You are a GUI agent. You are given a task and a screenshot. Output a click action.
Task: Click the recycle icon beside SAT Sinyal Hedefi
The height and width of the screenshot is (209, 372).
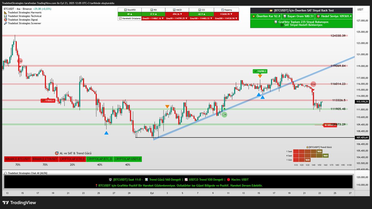281,25
